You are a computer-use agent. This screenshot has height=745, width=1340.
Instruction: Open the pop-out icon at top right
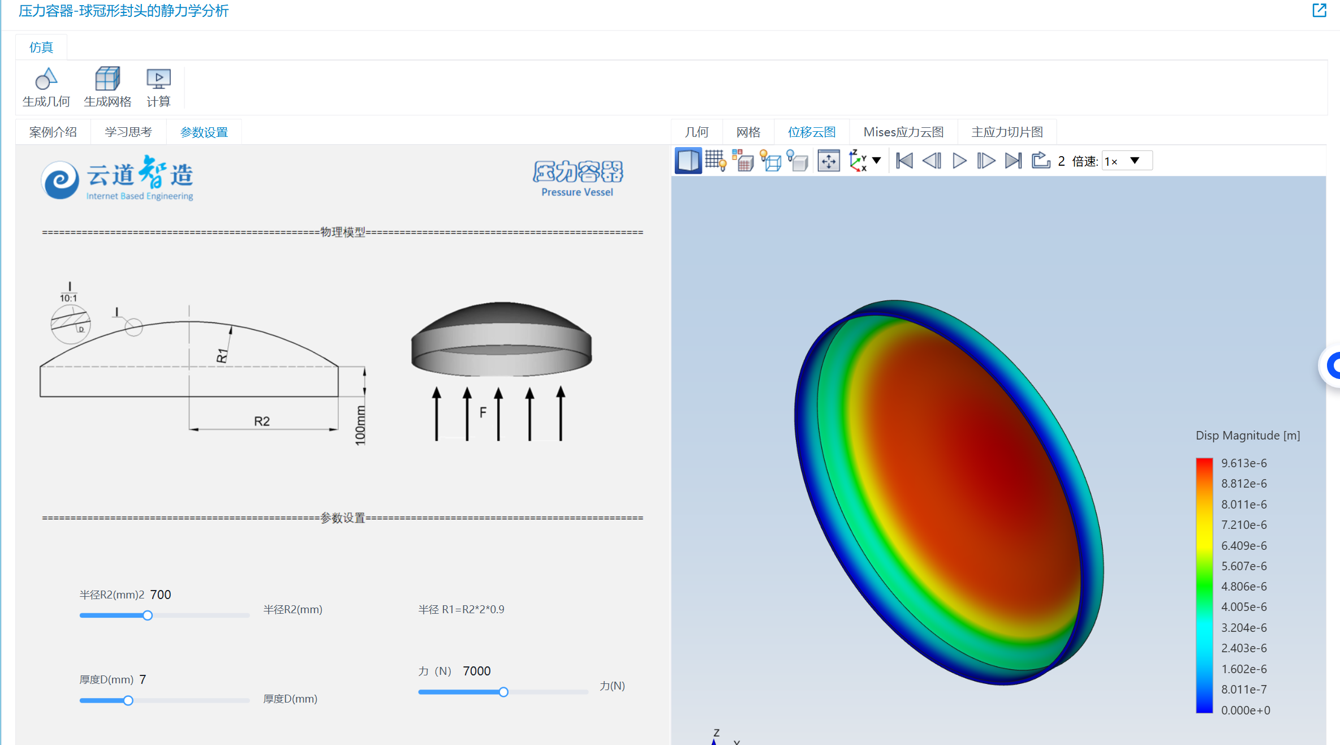click(1320, 10)
